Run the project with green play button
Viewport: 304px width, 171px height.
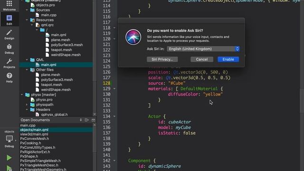coord(9,158)
